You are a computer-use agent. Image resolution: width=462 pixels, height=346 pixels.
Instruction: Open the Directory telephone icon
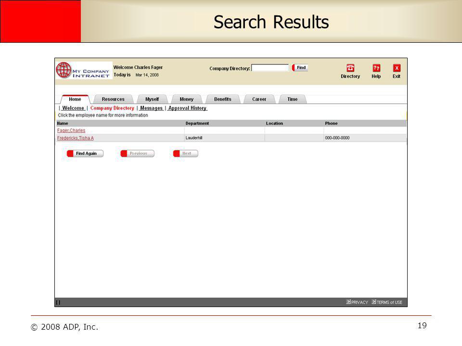coord(350,68)
